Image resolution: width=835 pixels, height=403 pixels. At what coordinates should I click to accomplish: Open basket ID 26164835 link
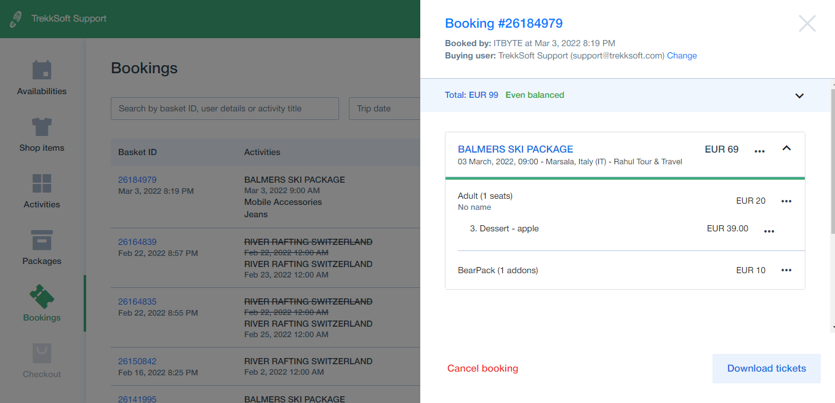[137, 301]
